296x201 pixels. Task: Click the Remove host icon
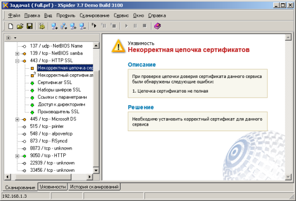pyautogui.click(x=82, y=26)
